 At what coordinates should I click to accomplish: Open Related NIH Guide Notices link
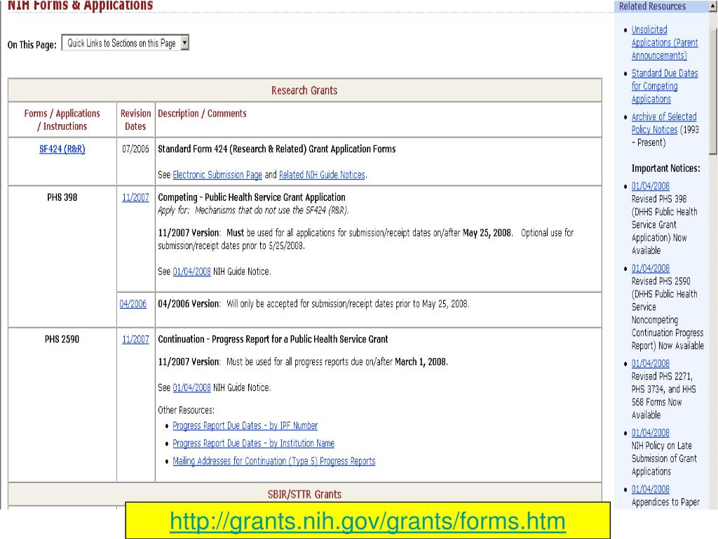click(322, 175)
